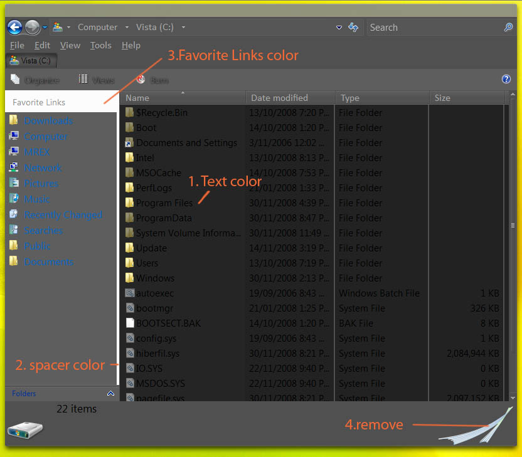Open the Downloads favorite link

[x=48, y=121]
